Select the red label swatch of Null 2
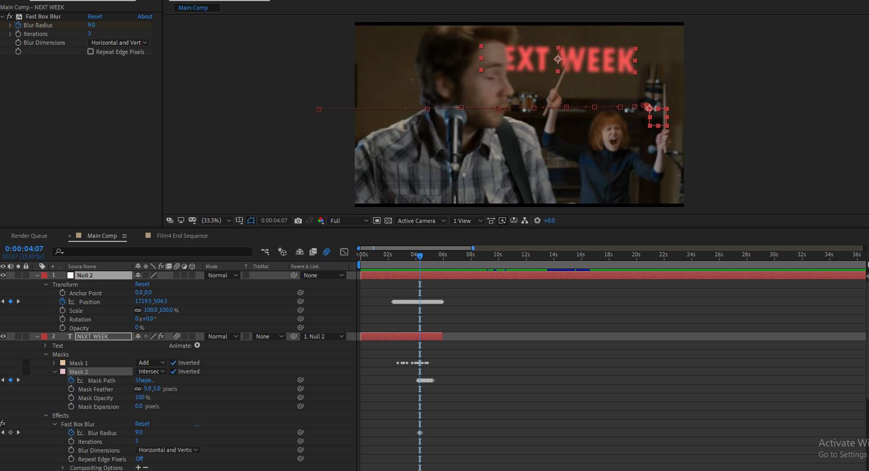869x471 pixels. (x=44, y=275)
